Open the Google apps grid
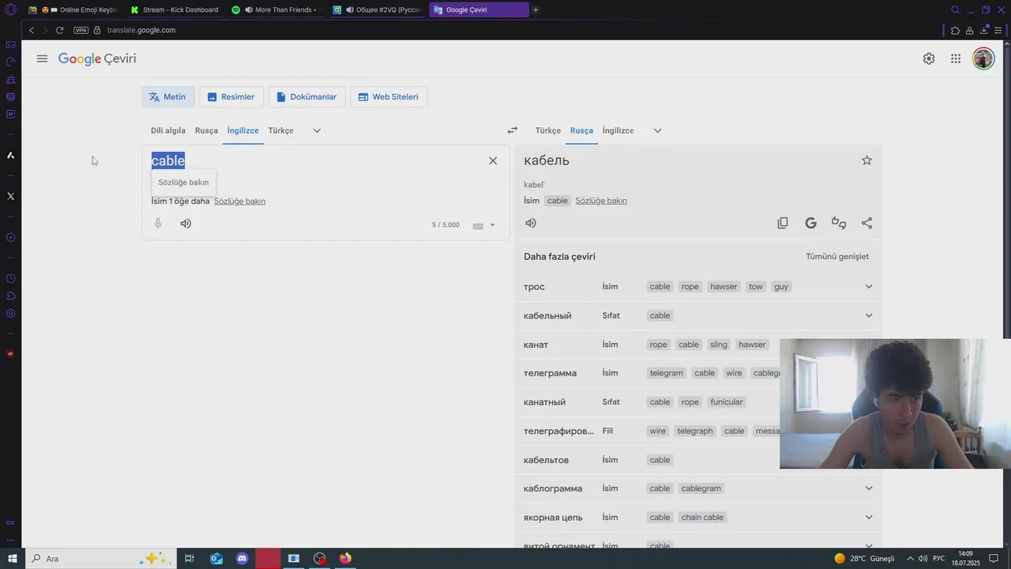The width and height of the screenshot is (1011, 569). pyautogui.click(x=956, y=58)
